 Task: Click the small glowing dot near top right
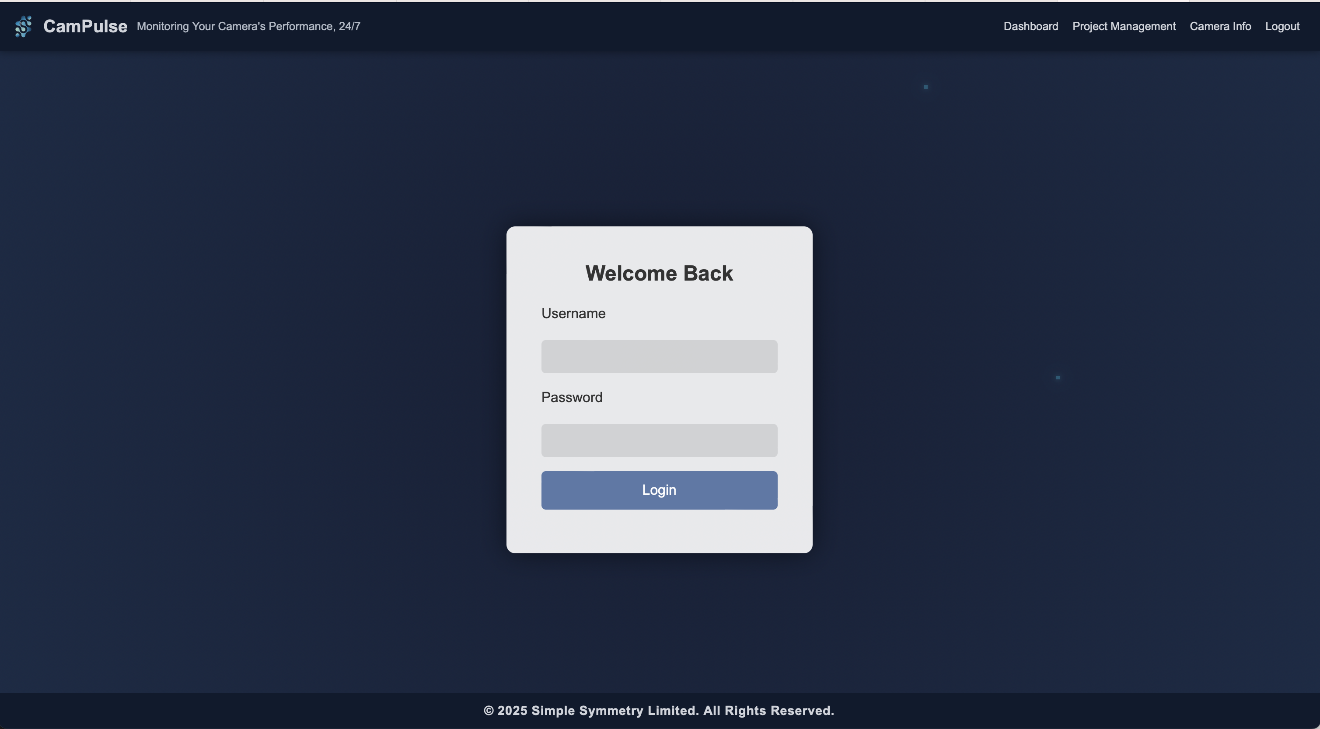925,87
